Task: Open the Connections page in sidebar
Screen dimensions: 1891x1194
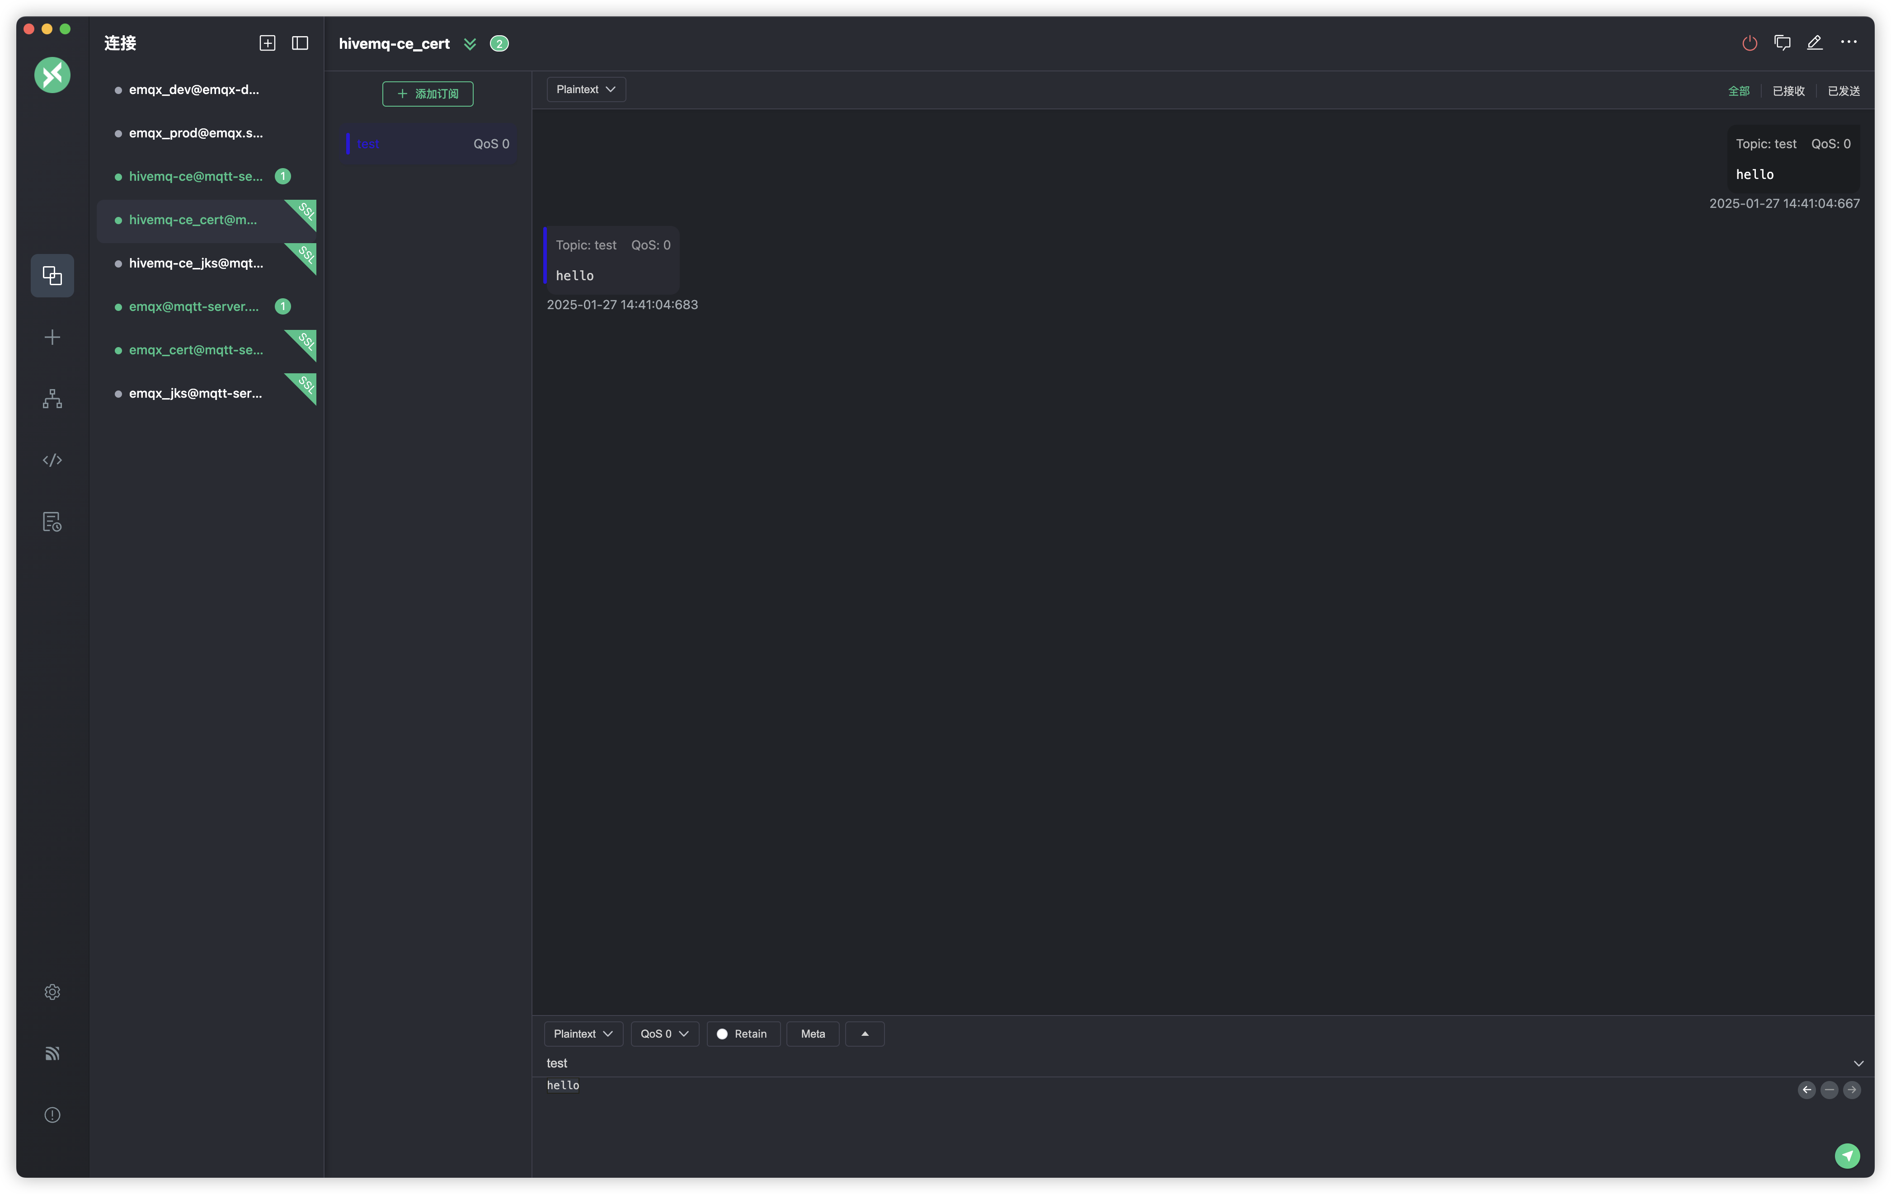Action: [x=52, y=276]
